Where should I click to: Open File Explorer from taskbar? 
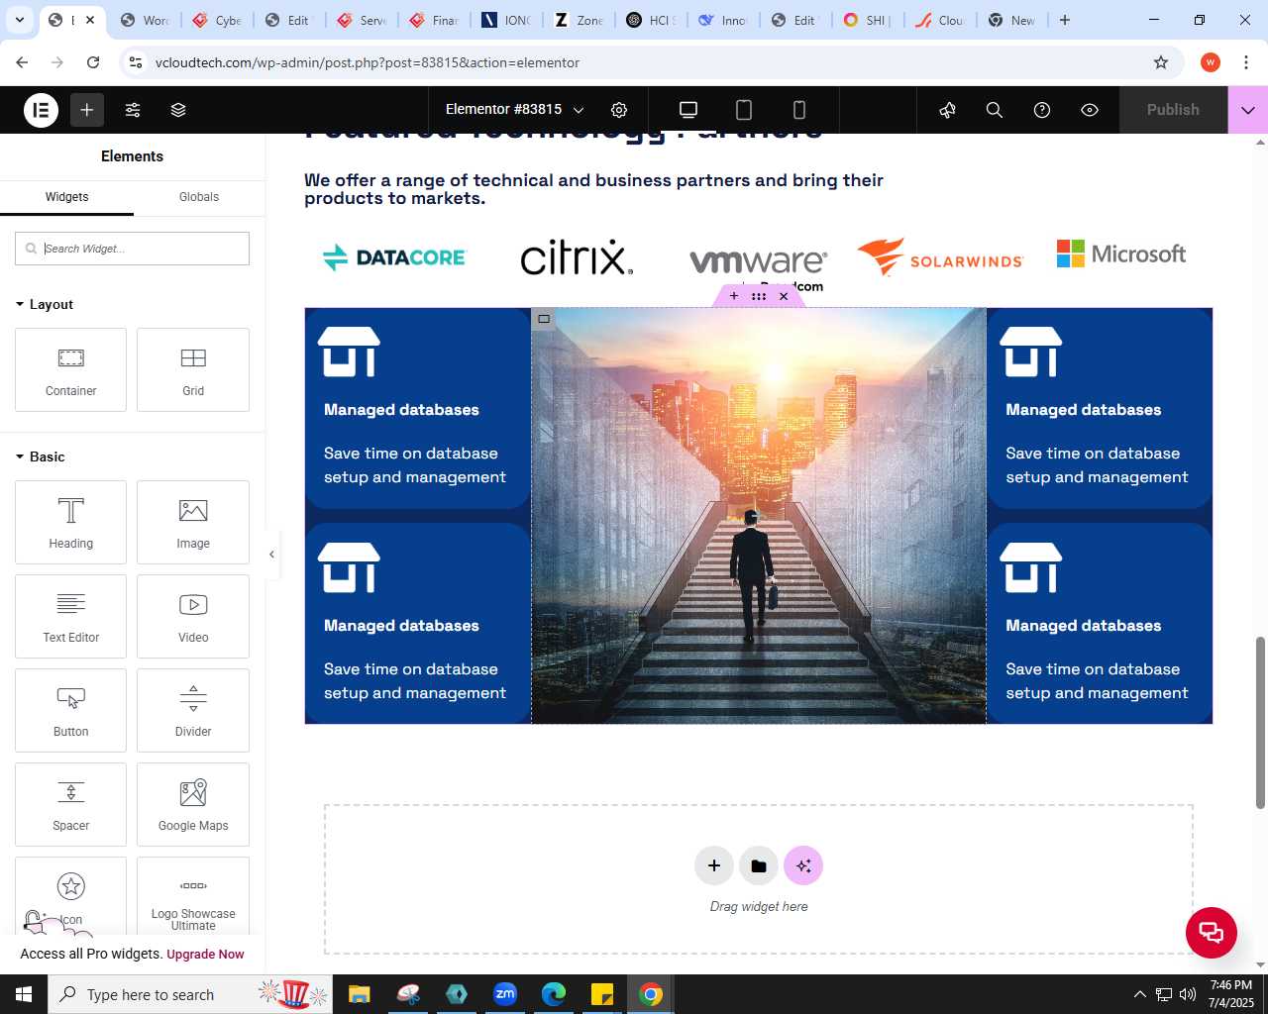(x=359, y=994)
